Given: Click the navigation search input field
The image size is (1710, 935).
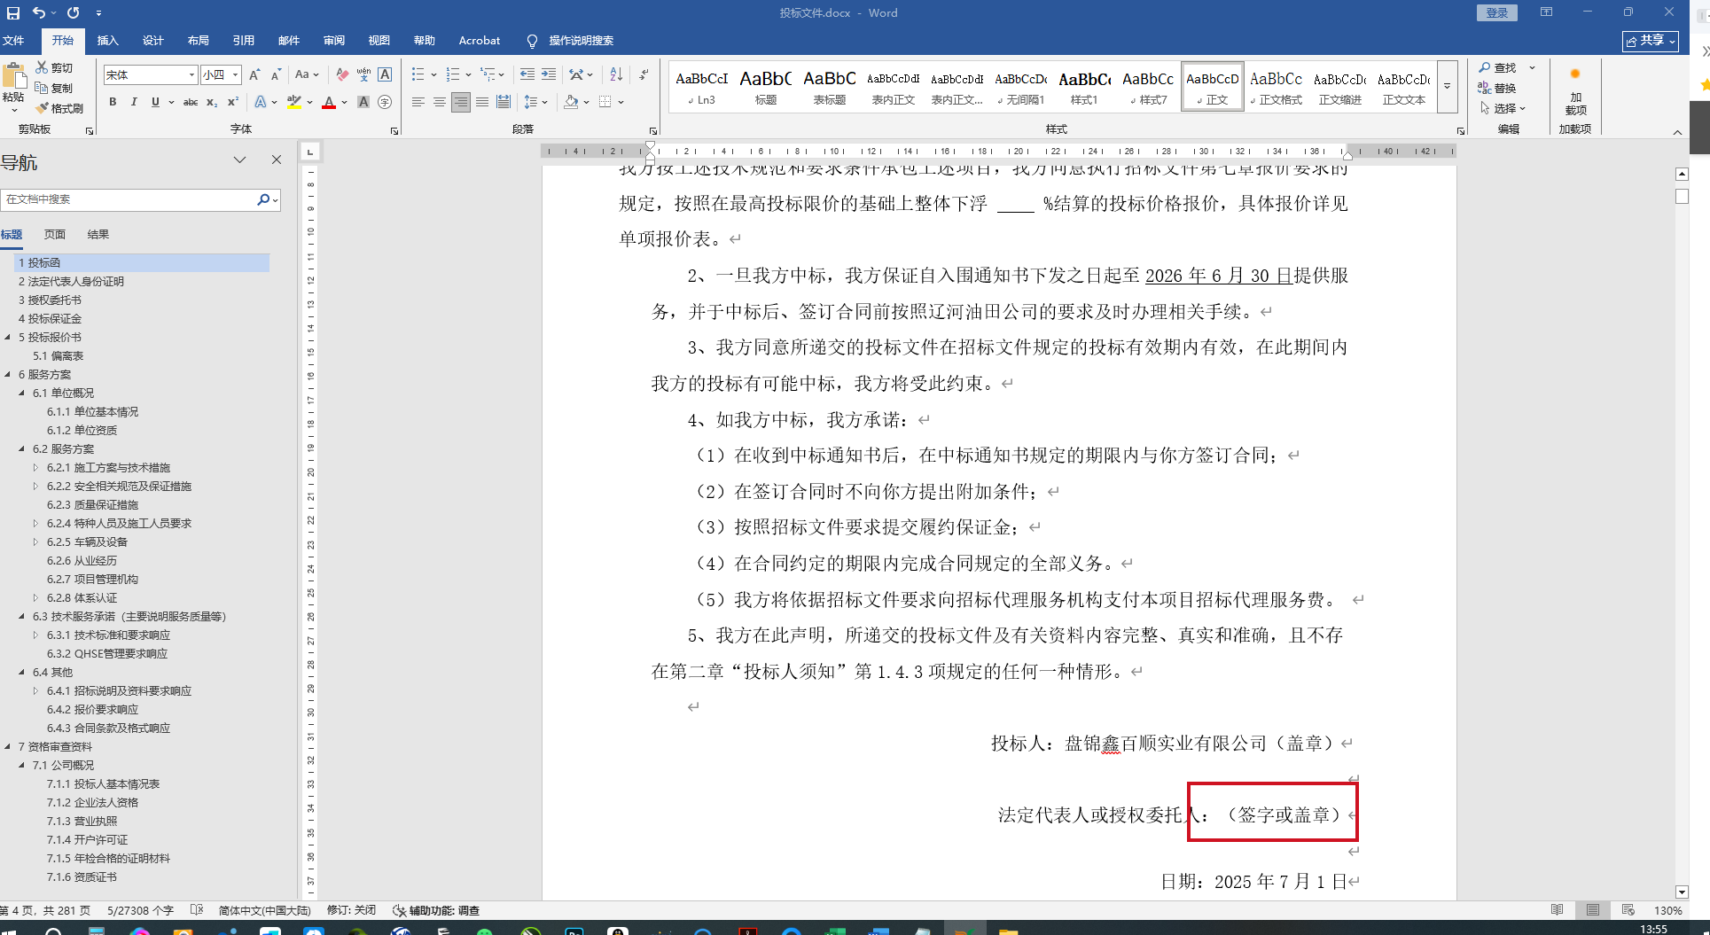Looking at the screenshot, I should [x=129, y=199].
